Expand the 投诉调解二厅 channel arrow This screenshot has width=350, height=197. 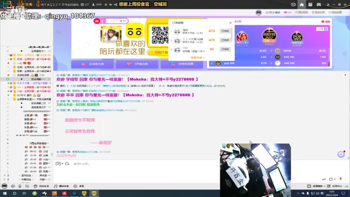tap(21, 103)
